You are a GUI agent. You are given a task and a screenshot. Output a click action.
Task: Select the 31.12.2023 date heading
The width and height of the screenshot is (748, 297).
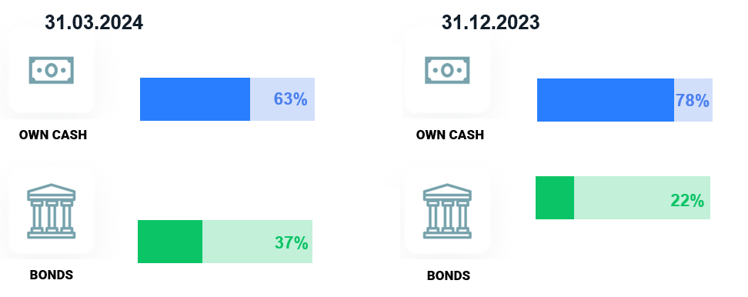pyautogui.click(x=490, y=22)
